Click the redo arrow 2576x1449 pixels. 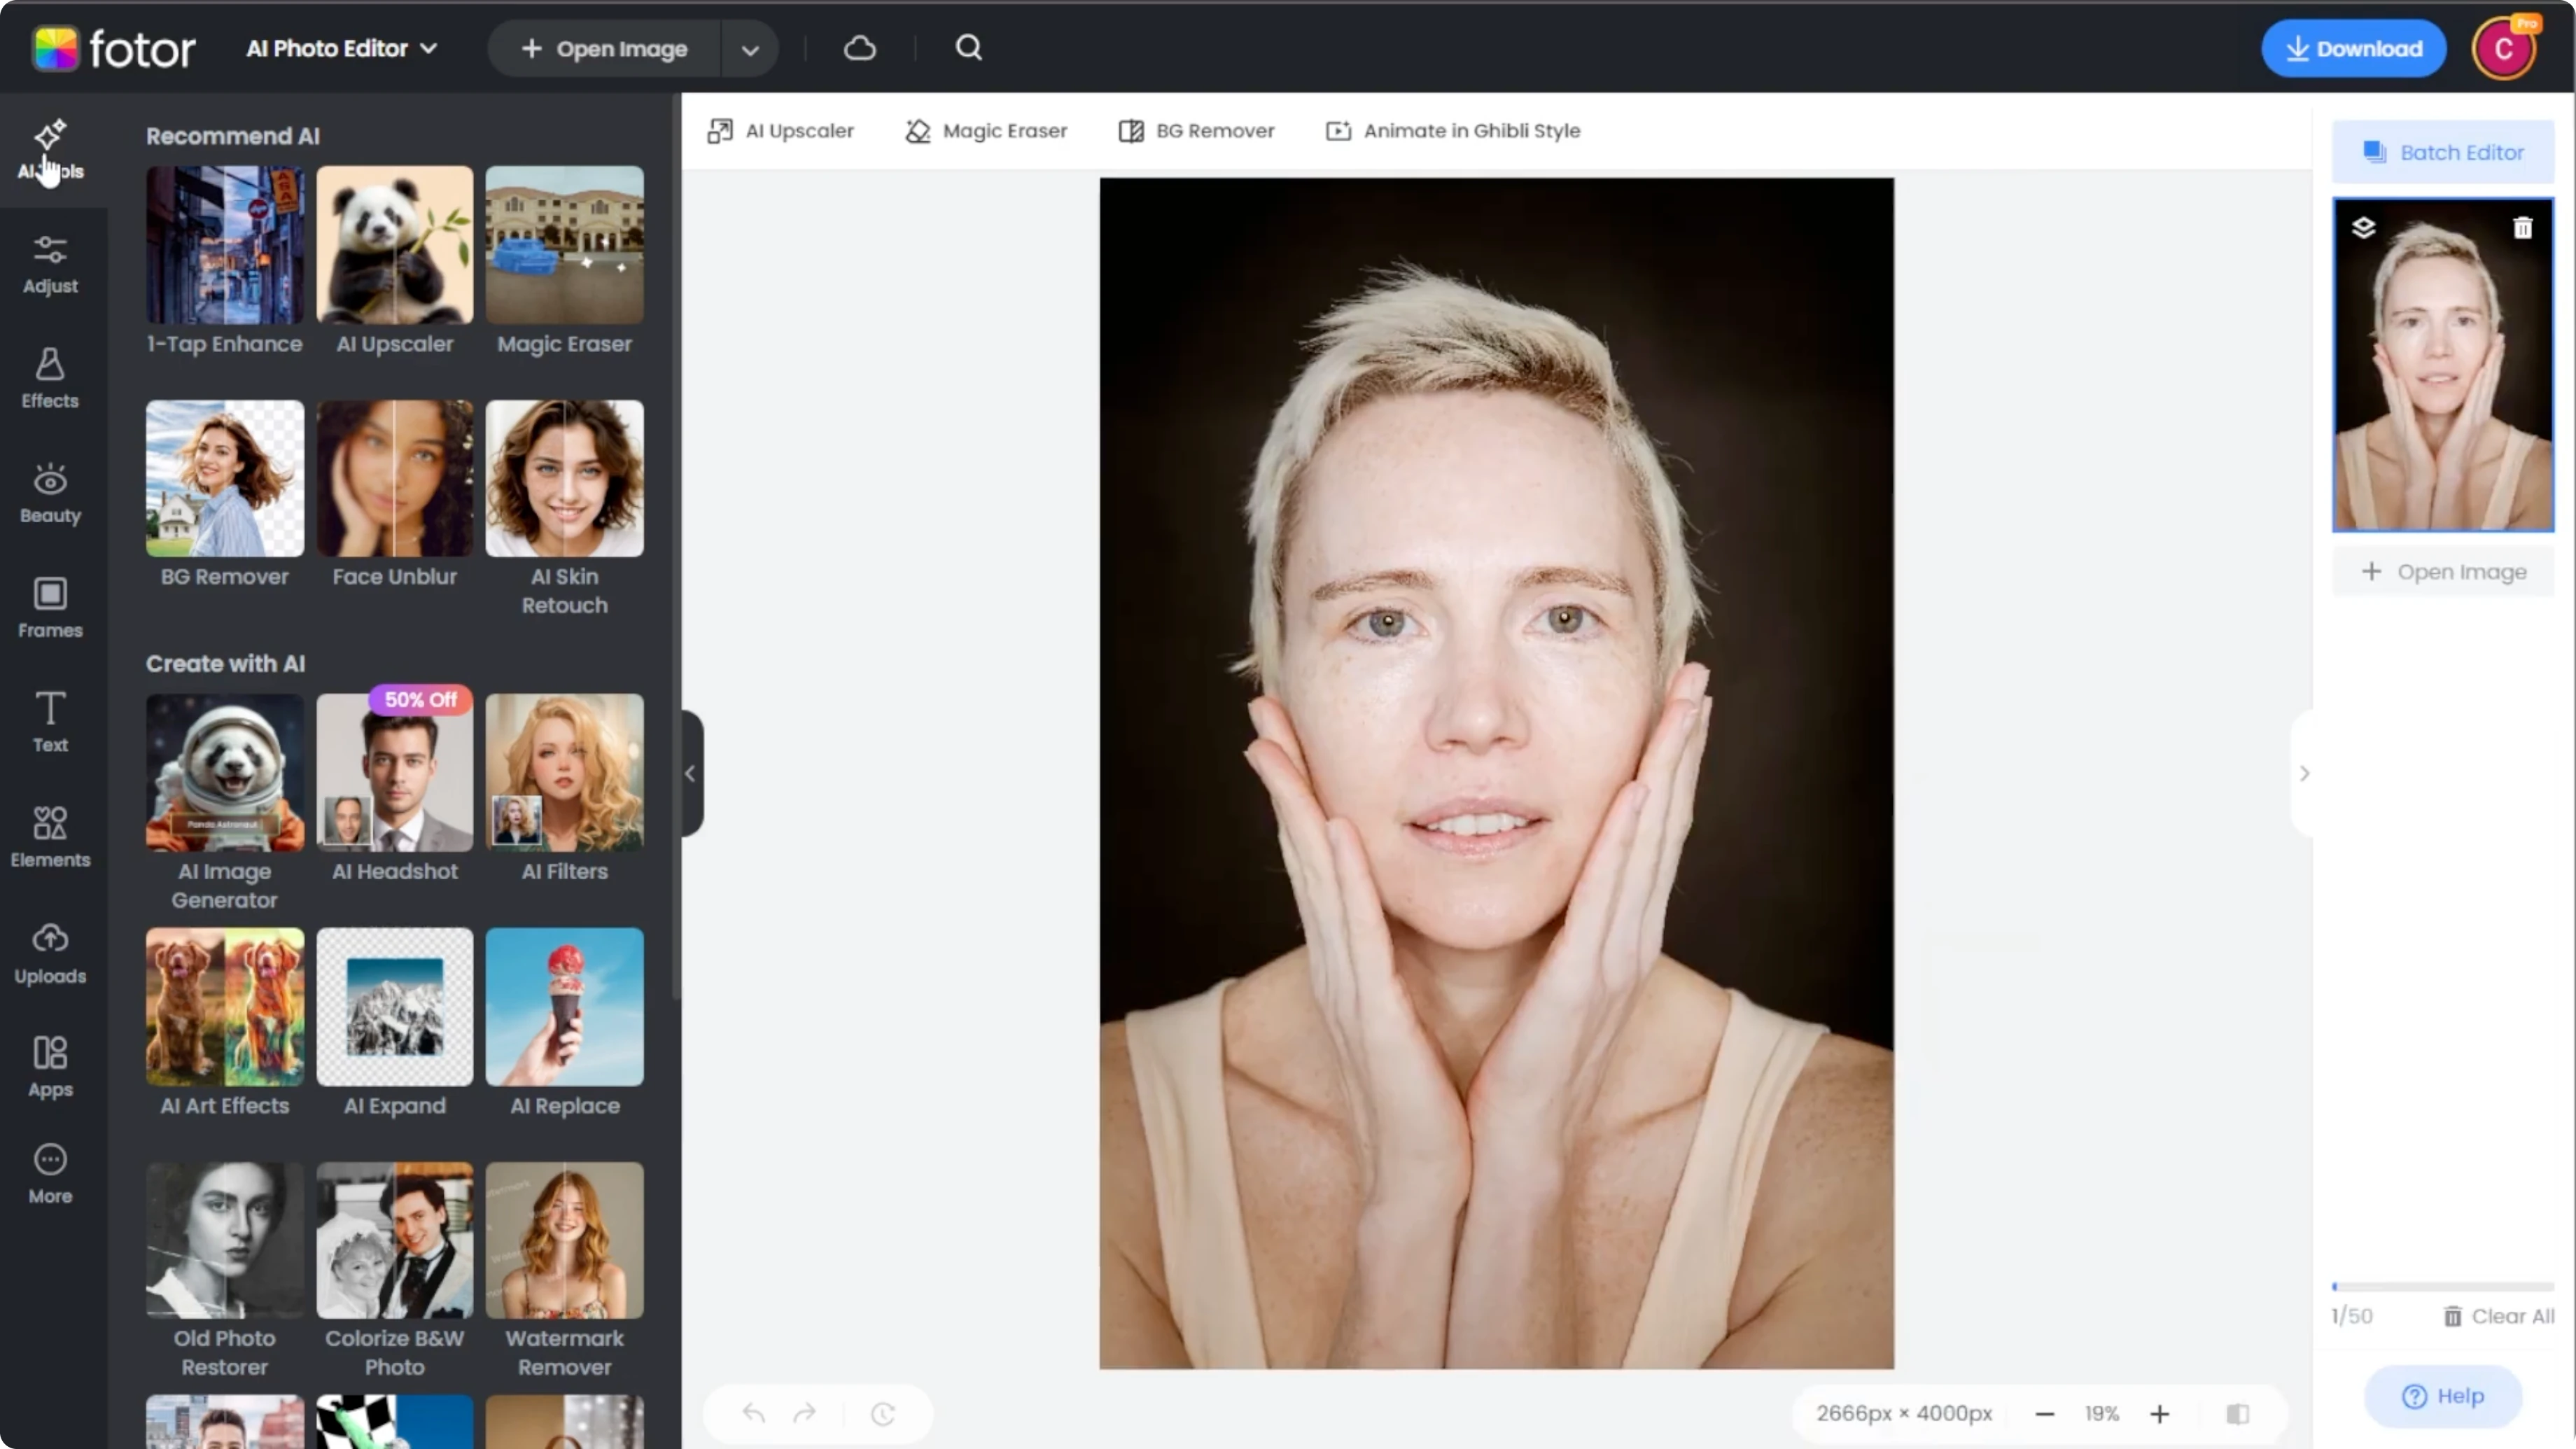point(805,1413)
